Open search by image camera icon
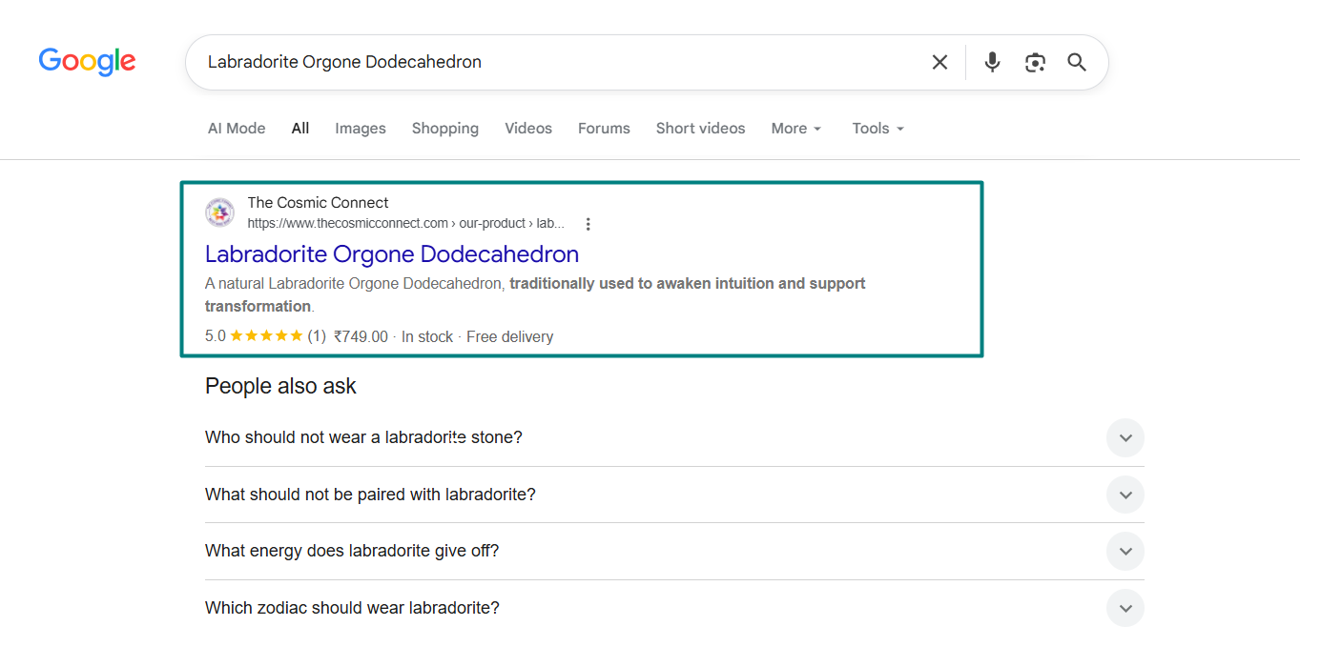The height and width of the screenshot is (667, 1342). coord(1035,62)
